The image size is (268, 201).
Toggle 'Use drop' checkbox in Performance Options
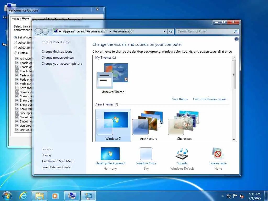[x=17, y=125]
